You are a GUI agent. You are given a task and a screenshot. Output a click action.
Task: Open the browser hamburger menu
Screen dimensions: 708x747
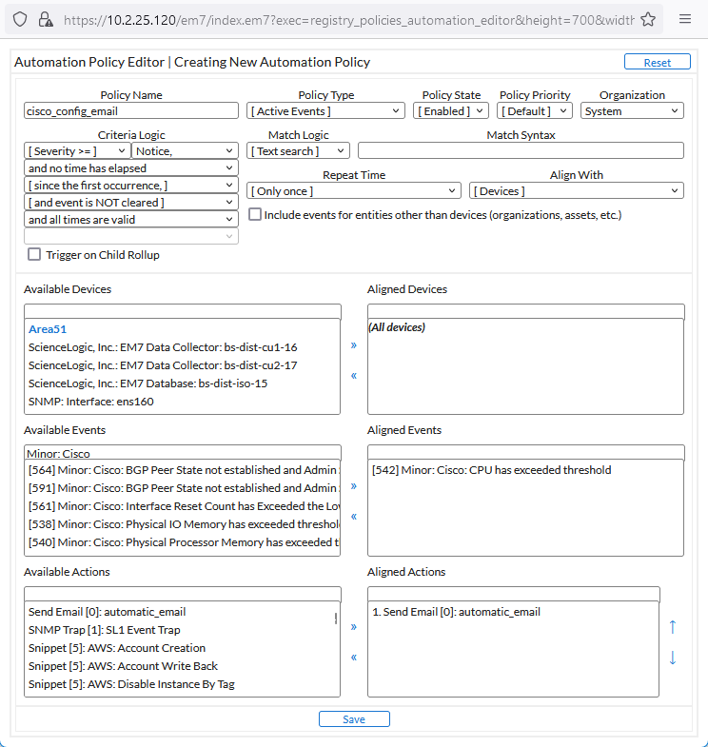point(685,19)
